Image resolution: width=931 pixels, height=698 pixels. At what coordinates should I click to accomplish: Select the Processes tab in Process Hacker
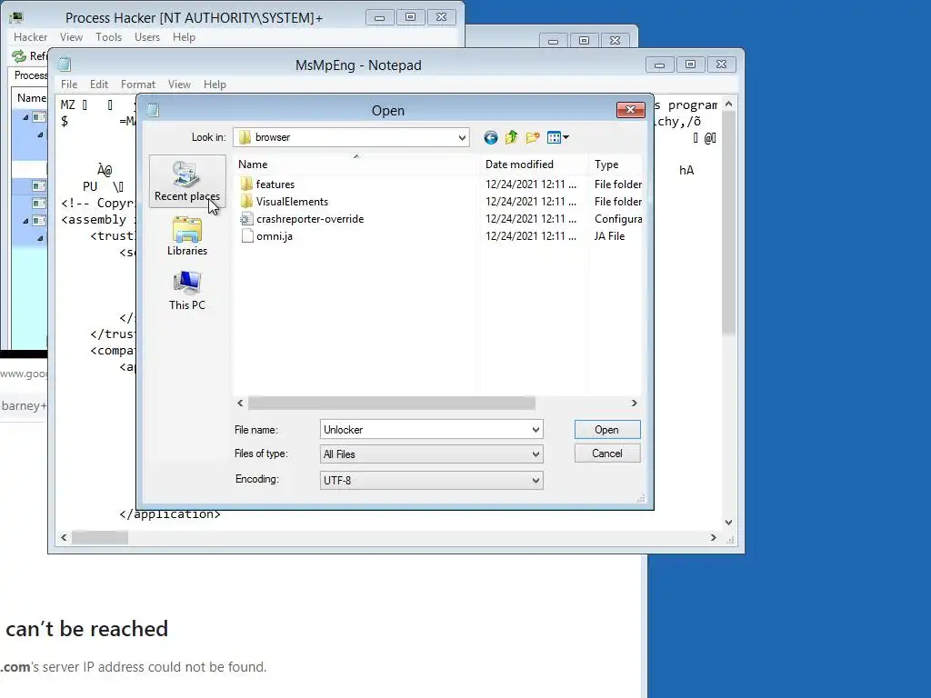(x=28, y=75)
